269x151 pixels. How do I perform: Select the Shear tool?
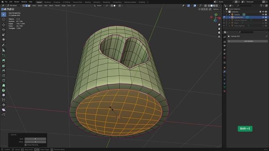click(x=4, y=110)
